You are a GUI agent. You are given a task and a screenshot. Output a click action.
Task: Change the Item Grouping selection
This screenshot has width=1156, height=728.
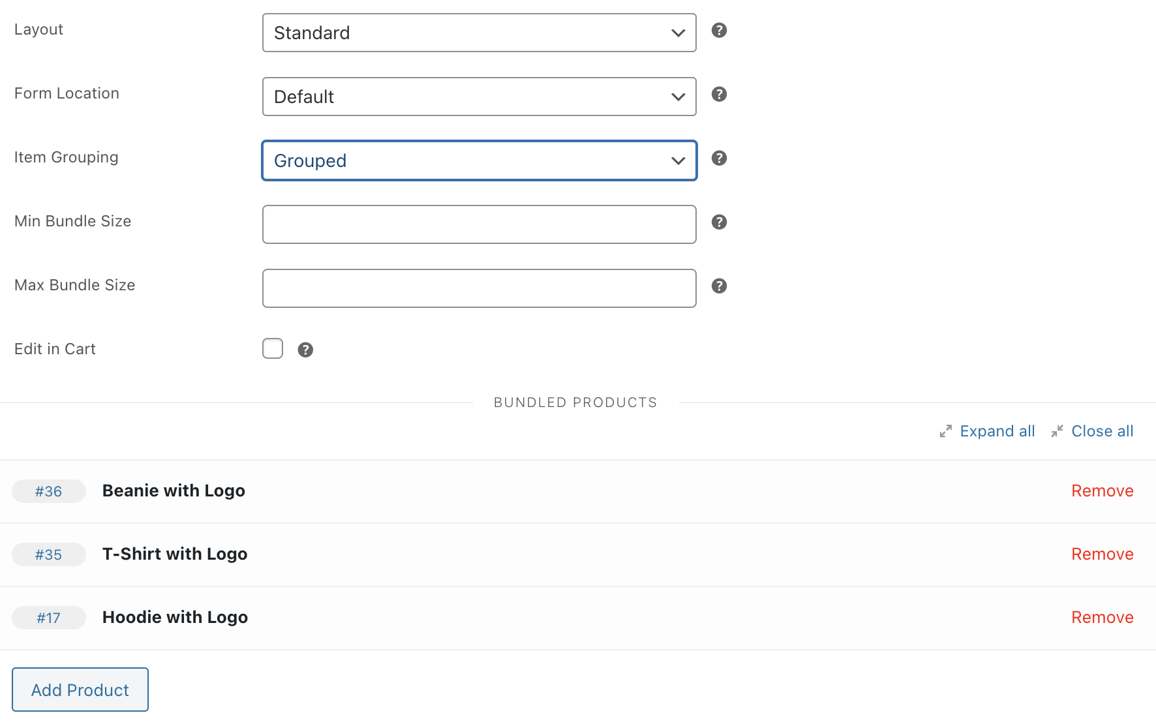click(x=479, y=160)
